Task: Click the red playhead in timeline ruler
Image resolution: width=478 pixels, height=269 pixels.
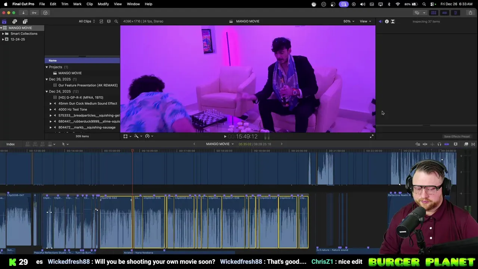Action: coord(132,151)
